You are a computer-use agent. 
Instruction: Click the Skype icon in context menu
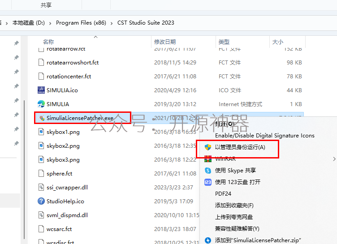208,171
